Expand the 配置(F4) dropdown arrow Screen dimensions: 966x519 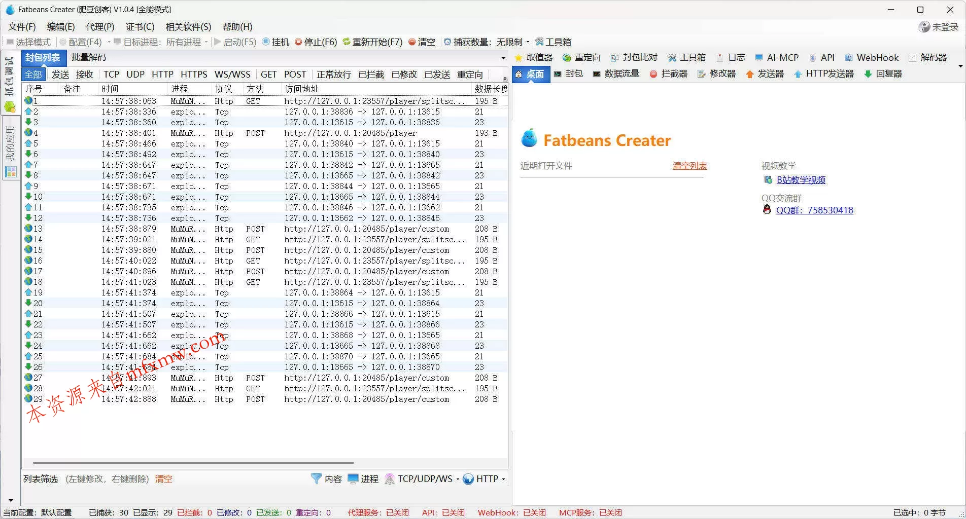pyautogui.click(x=109, y=42)
